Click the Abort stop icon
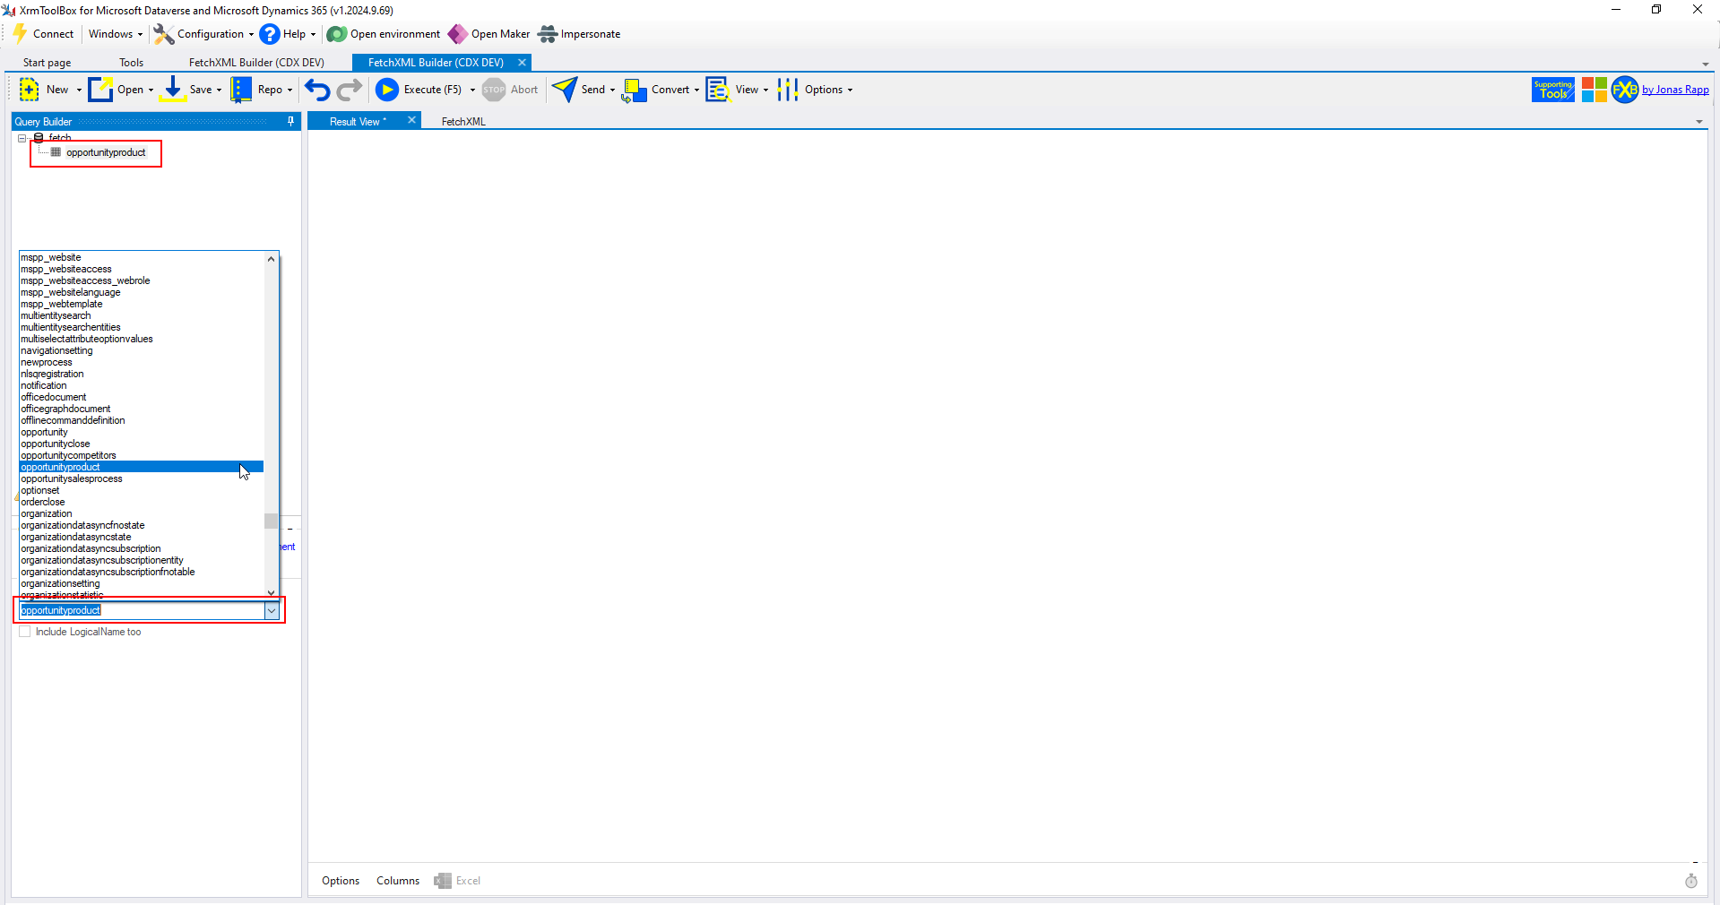Image resolution: width=1720 pixels, height=905 pixels. (494, 90)
